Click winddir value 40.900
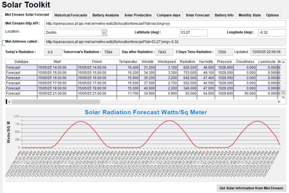 (147, 88)
